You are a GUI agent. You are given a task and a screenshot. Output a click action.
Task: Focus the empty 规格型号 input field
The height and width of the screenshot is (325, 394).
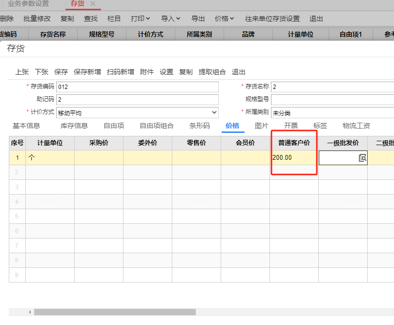point(332,100)
